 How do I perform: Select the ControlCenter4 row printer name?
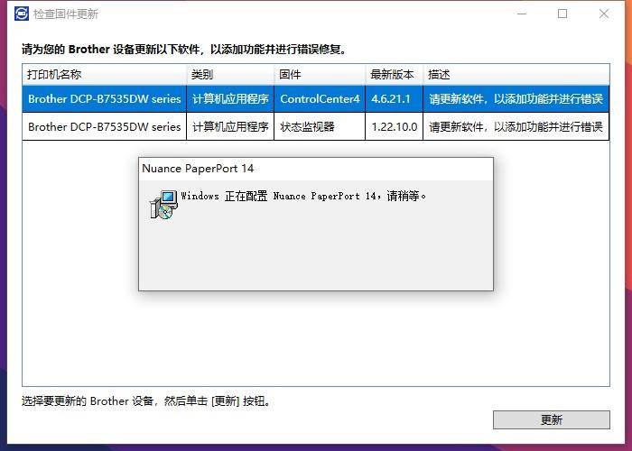105,98
